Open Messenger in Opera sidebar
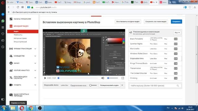Viewport: 198px width, 111px height. pyautogui.click(x=3, y=14)
